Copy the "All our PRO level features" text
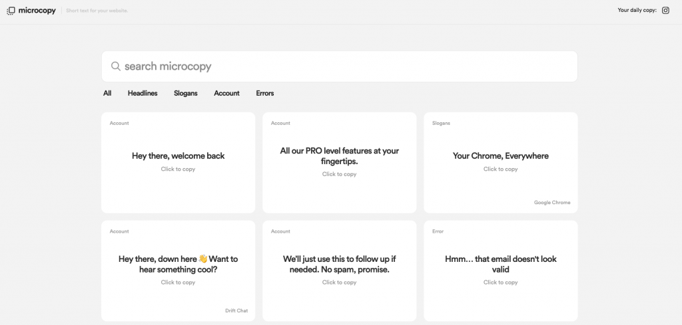682x325 pixels. 339,156
